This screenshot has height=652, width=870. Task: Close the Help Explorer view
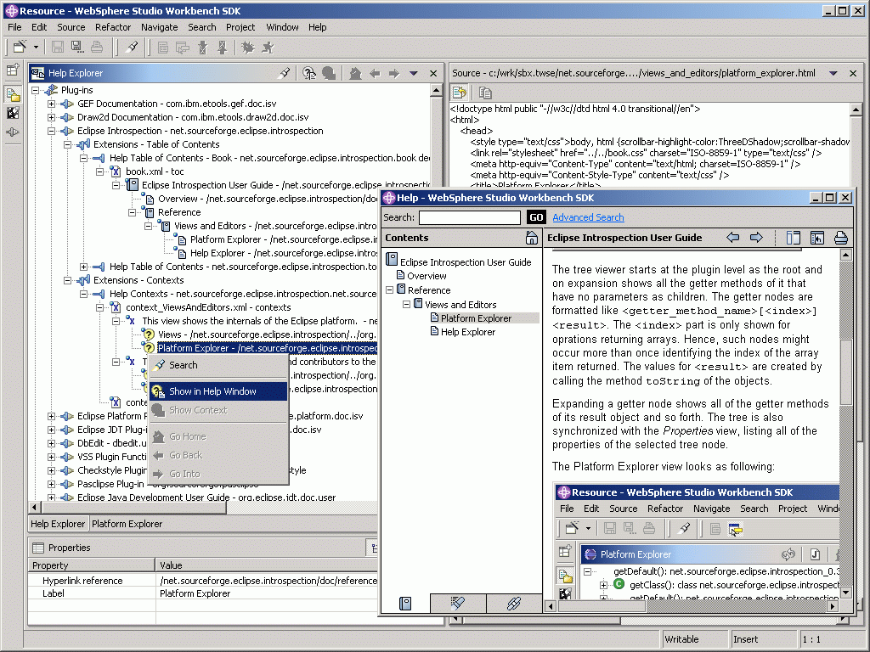433,73
